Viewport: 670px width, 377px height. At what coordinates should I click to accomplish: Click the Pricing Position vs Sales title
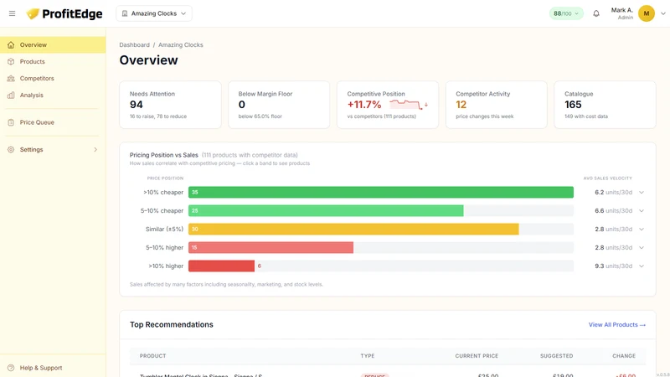[163, 155]
